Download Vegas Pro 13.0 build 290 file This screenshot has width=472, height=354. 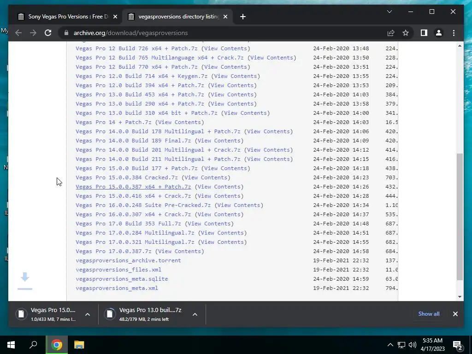tap(140, 104)
